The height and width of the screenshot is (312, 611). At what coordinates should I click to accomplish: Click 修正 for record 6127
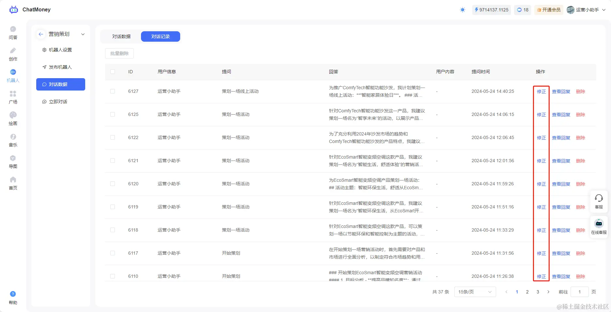541,92
